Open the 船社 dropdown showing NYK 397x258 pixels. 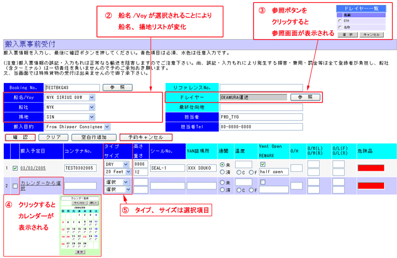(92, 107)
